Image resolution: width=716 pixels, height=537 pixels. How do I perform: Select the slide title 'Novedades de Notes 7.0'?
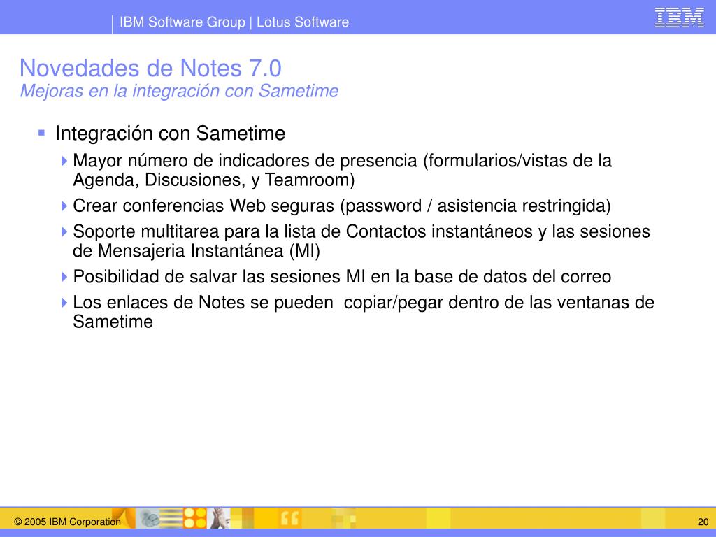(150, 68)
